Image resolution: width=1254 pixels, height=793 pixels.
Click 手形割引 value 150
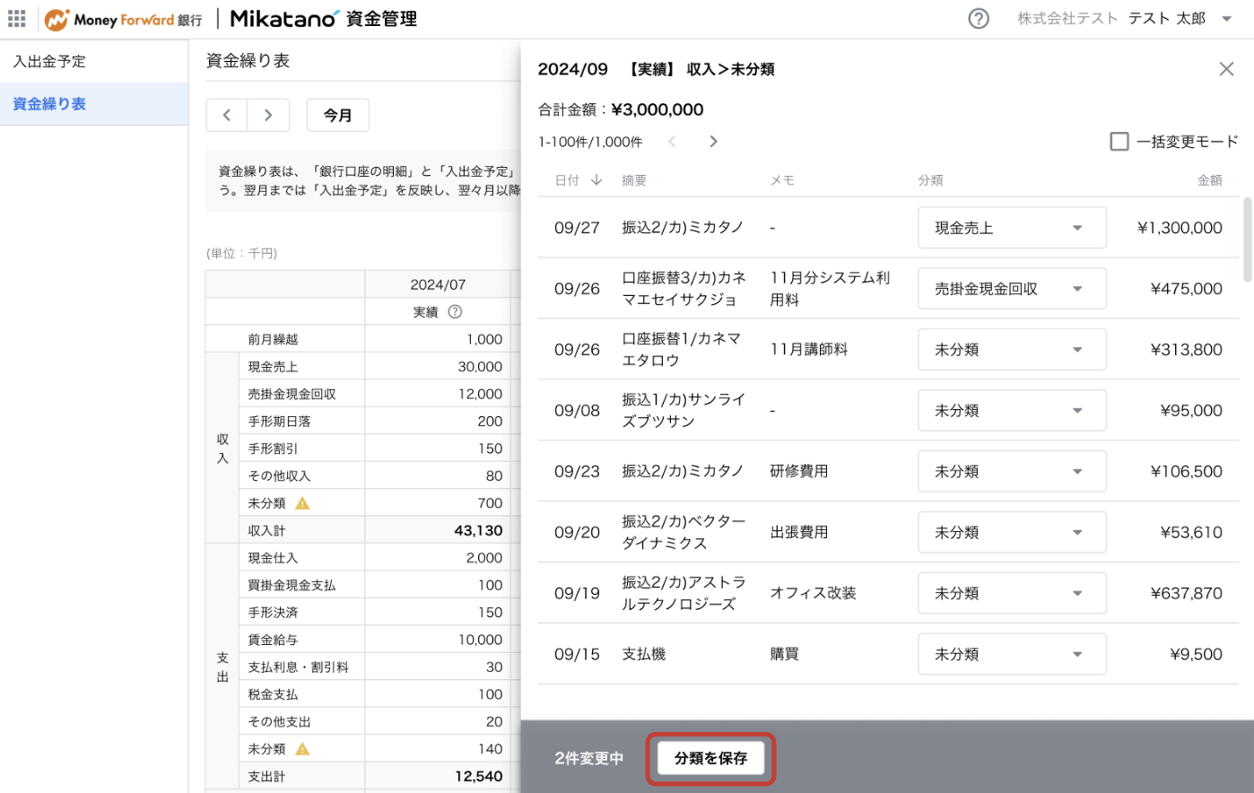pyautogui.click(x=490, y=449)
